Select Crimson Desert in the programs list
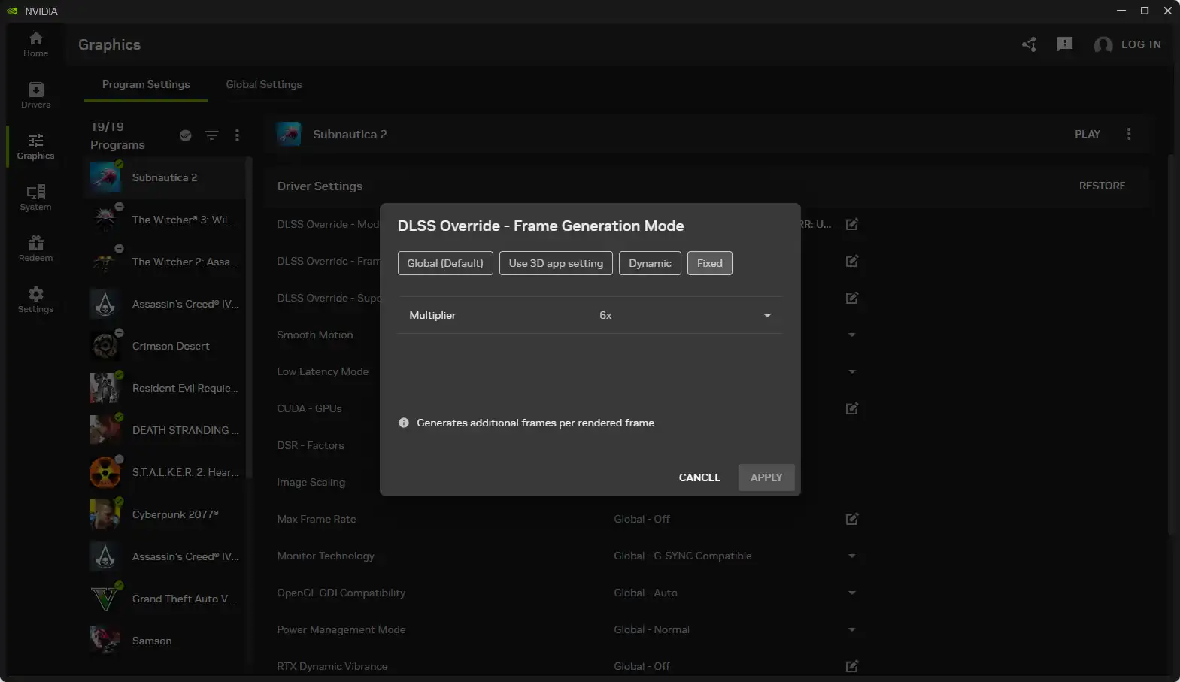 (x=165, y=346)
